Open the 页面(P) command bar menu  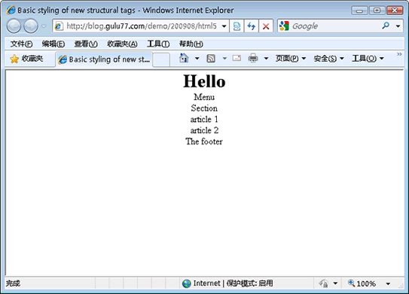point(291,59)
